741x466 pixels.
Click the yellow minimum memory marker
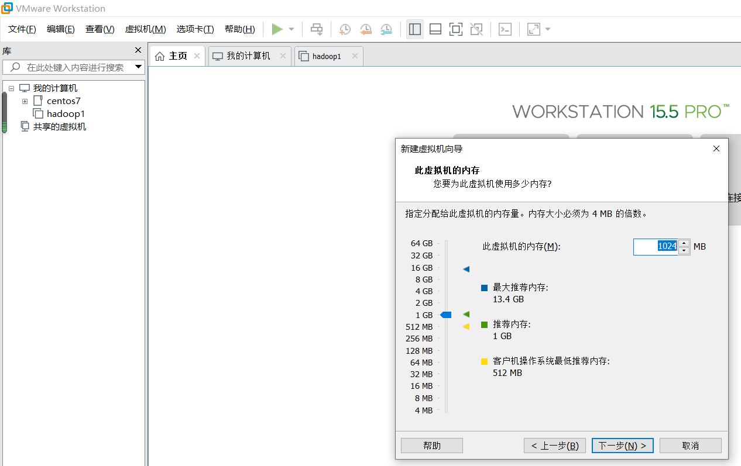point(466,327)
